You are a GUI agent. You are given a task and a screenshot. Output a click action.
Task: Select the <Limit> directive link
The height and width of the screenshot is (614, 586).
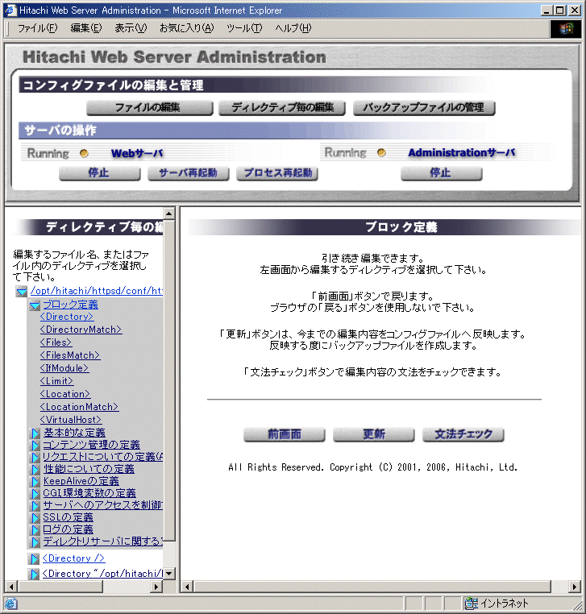56,381
